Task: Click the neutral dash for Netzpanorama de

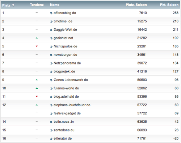Action: [x=37, y=63]
